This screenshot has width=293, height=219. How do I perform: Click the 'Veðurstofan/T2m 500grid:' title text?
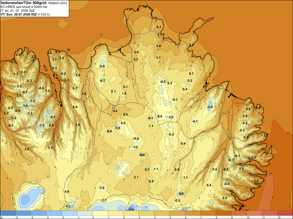click(24, 3)
